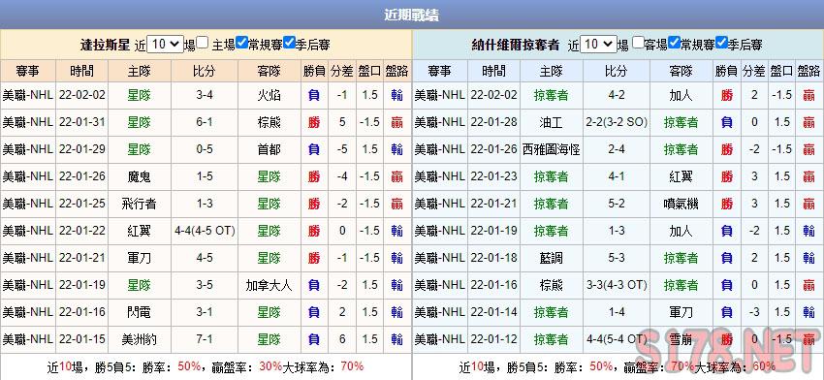Image resolution: width=824 pixels, height=380 pixels.
Task: Select the 首都 away team cell
Action: (x=269, y=149)
